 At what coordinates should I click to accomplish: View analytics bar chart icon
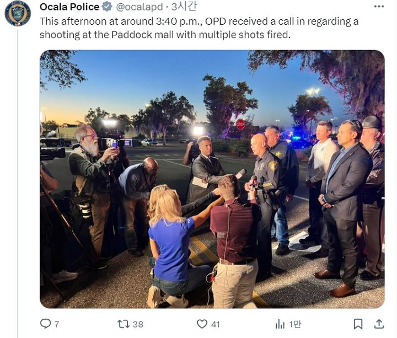(280, 324)
